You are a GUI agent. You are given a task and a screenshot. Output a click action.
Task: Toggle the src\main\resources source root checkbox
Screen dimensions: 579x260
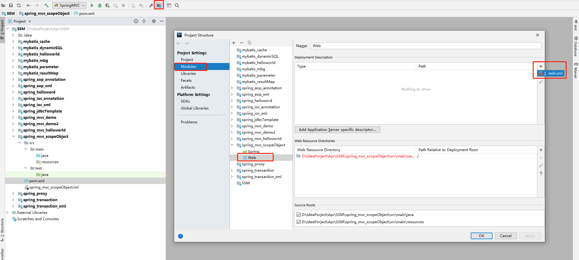299,222
